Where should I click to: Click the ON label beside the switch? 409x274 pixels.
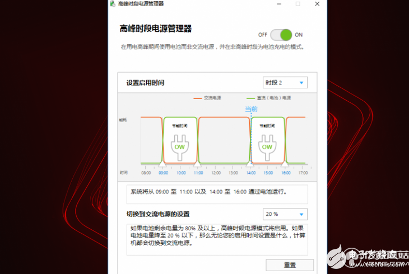click(x=299, y=35)
